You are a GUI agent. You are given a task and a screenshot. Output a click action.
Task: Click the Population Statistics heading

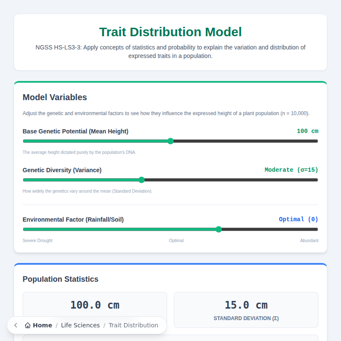coord(61,279)
